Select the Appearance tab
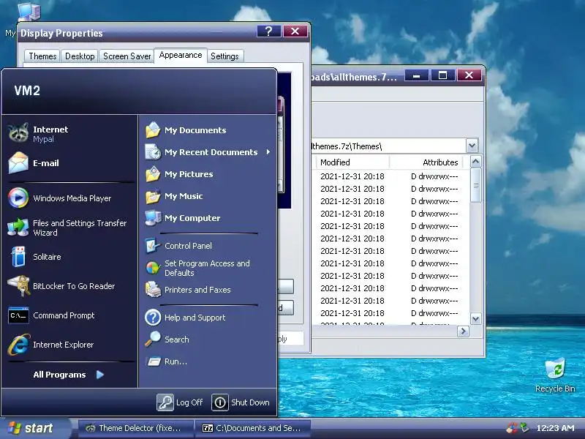 pyautogui.click(x=181, y=56)
